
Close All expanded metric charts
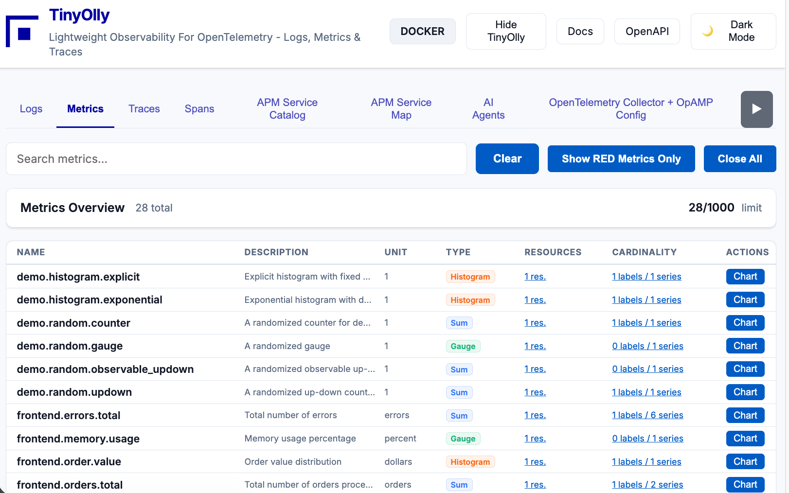pos(739,159)
